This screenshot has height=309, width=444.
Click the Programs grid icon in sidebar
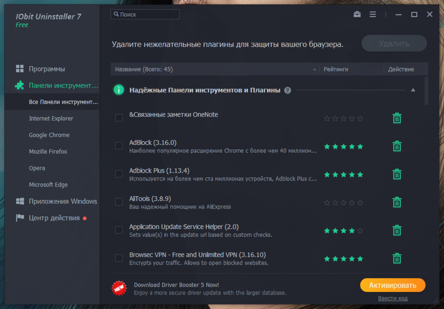coord(20,69)
